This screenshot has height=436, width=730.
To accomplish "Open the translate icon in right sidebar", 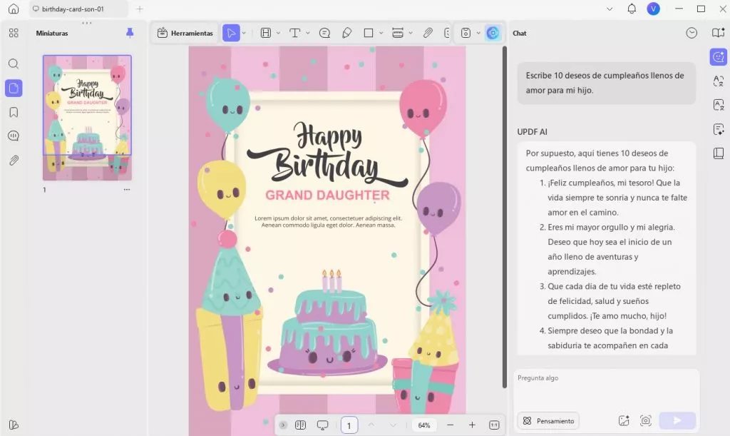I will (719, 81).
